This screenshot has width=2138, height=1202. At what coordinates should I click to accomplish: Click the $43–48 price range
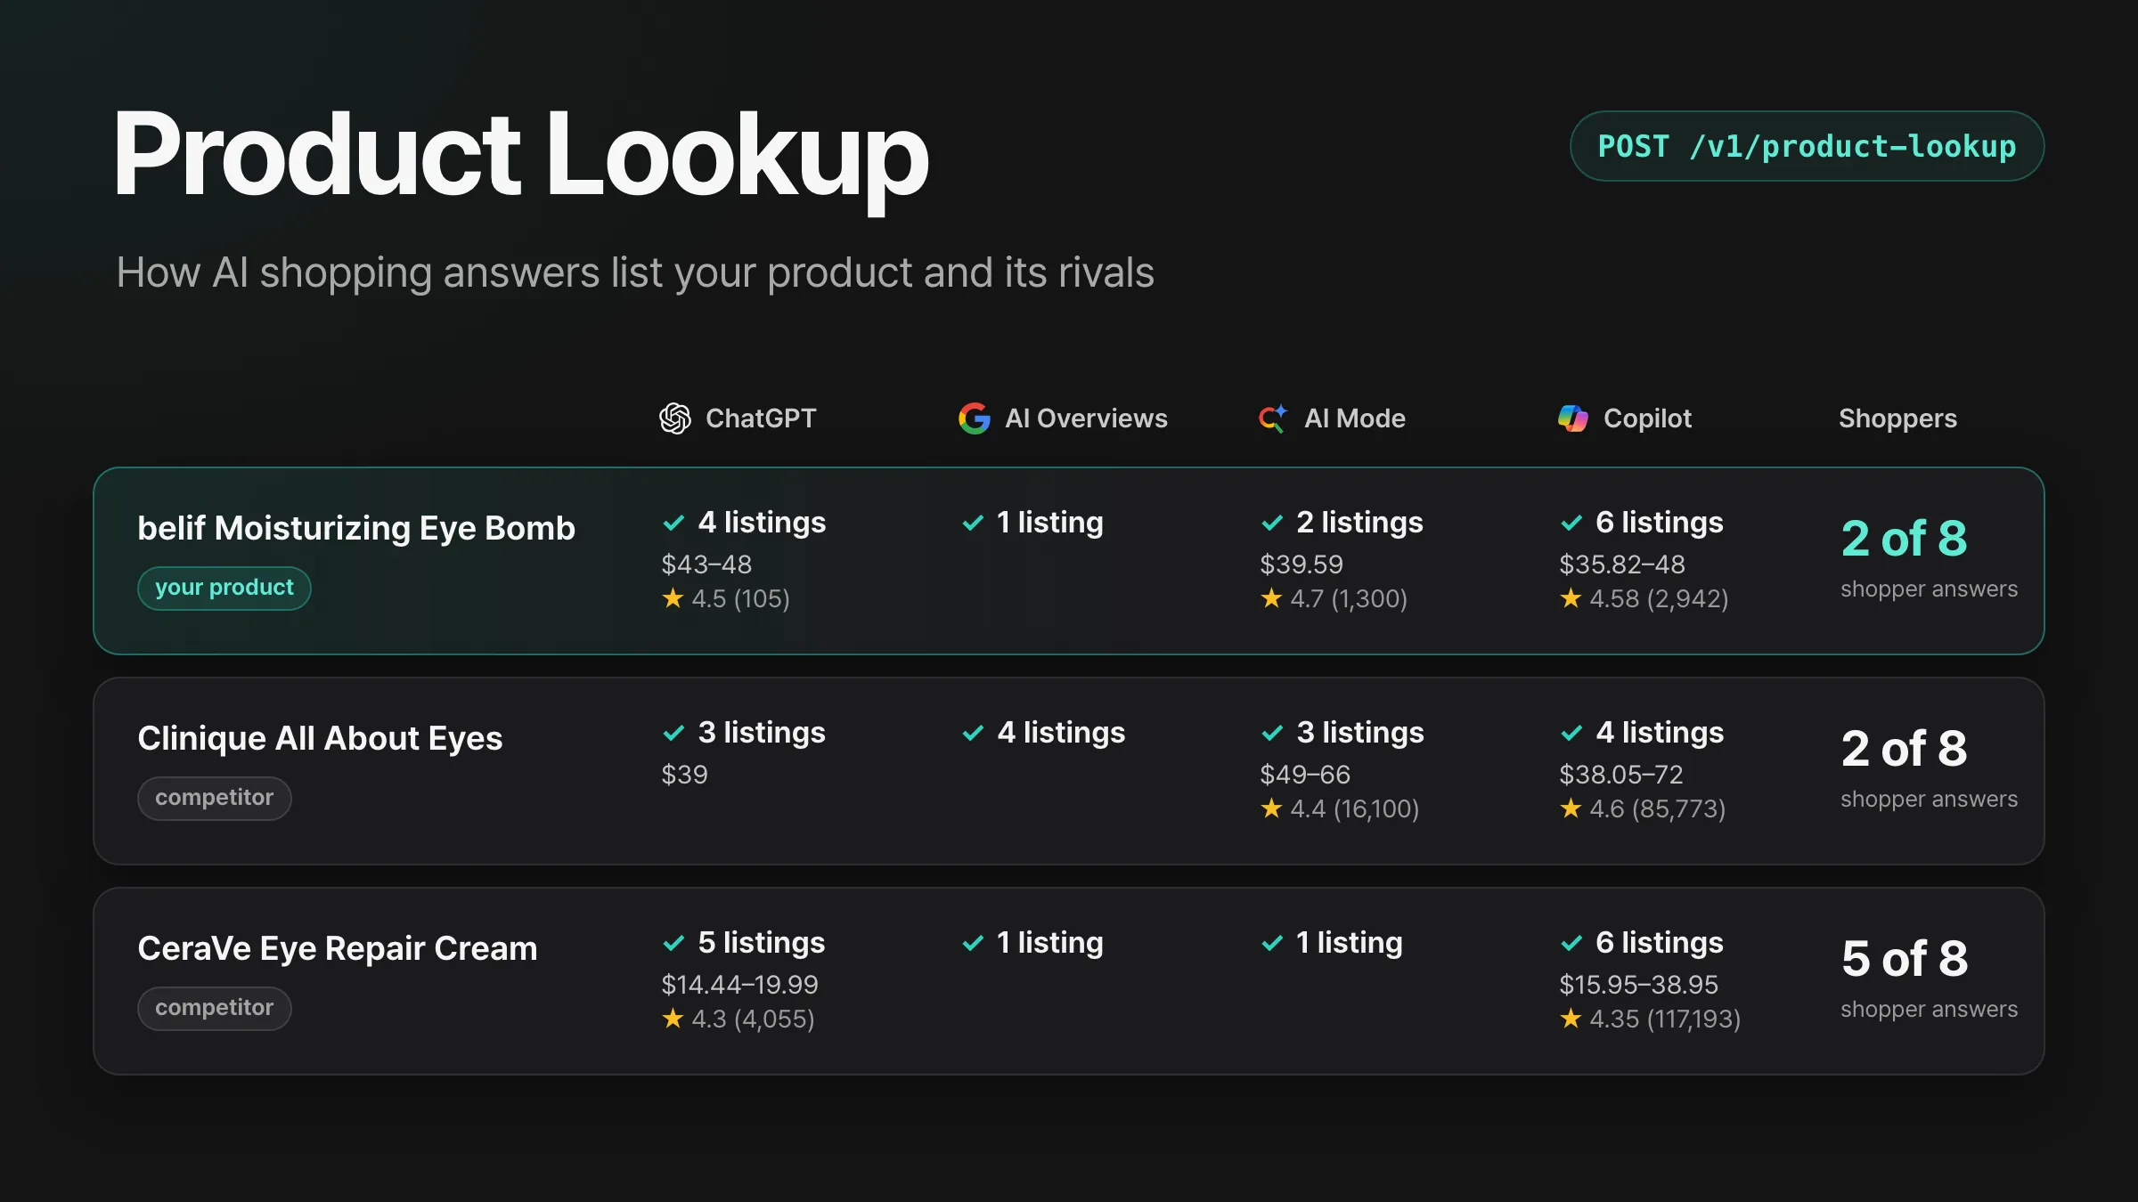click(706, 564)
